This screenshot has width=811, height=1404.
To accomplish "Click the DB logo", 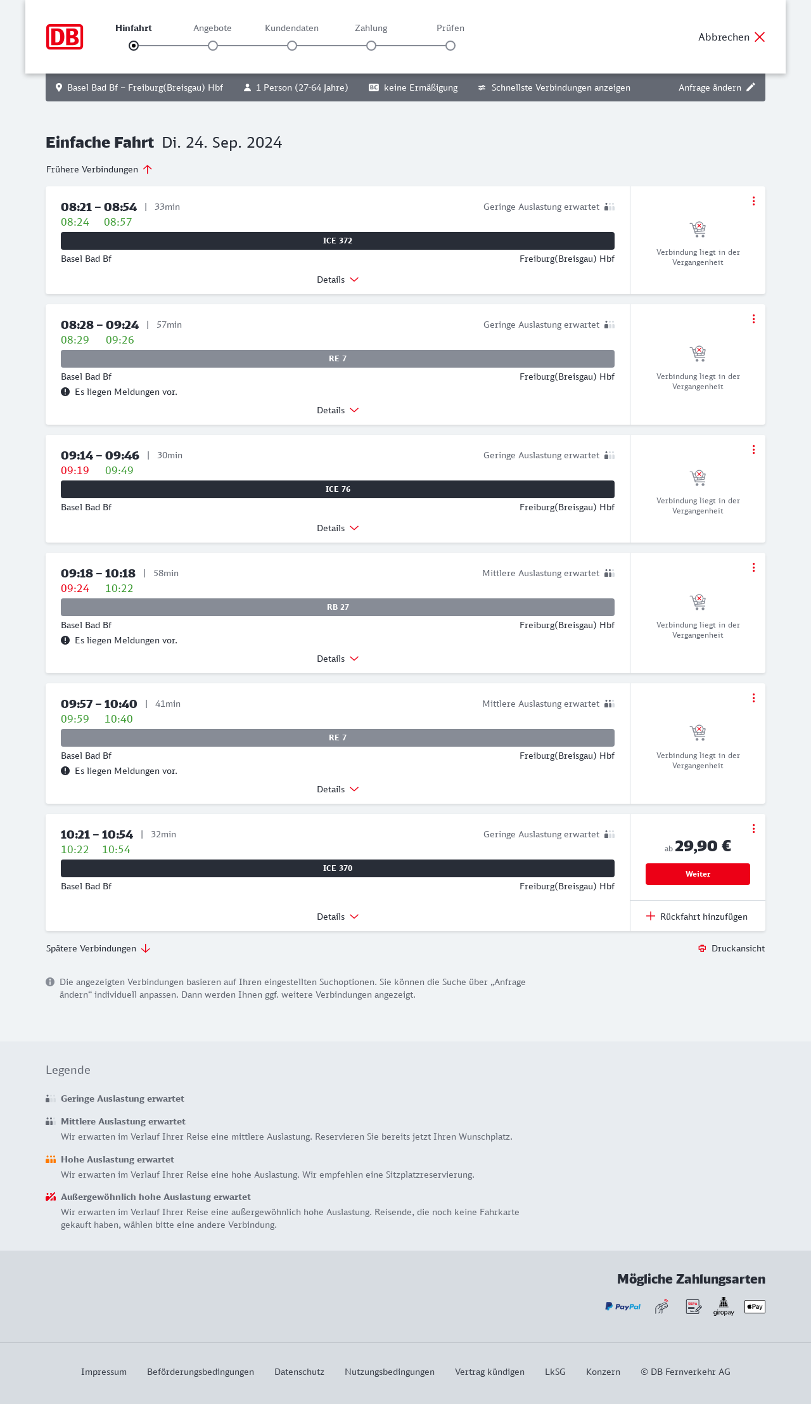I will (65, 37).
